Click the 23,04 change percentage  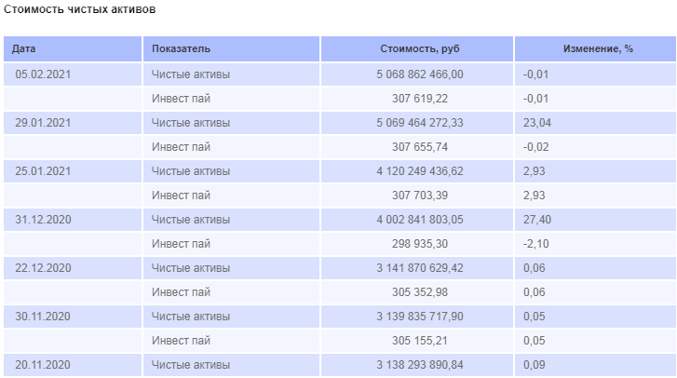tap(537, 123)
